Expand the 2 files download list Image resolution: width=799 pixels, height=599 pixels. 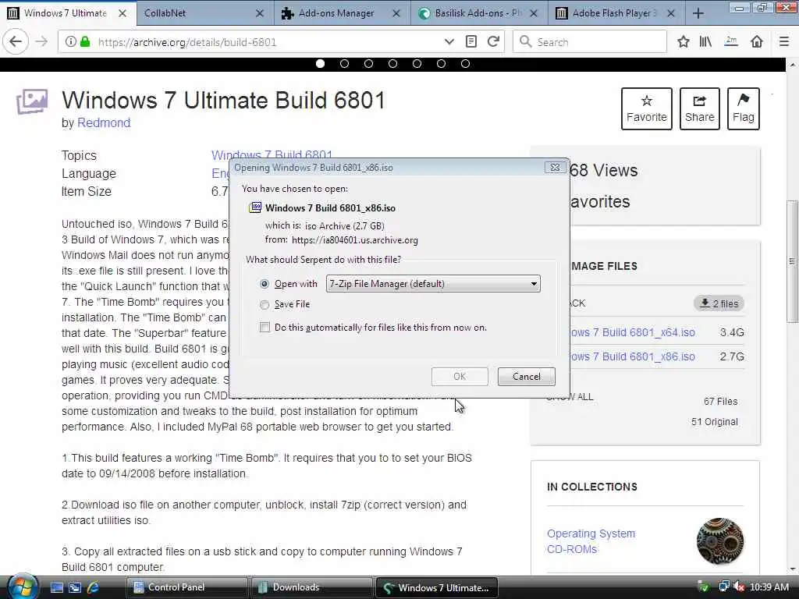719,303
